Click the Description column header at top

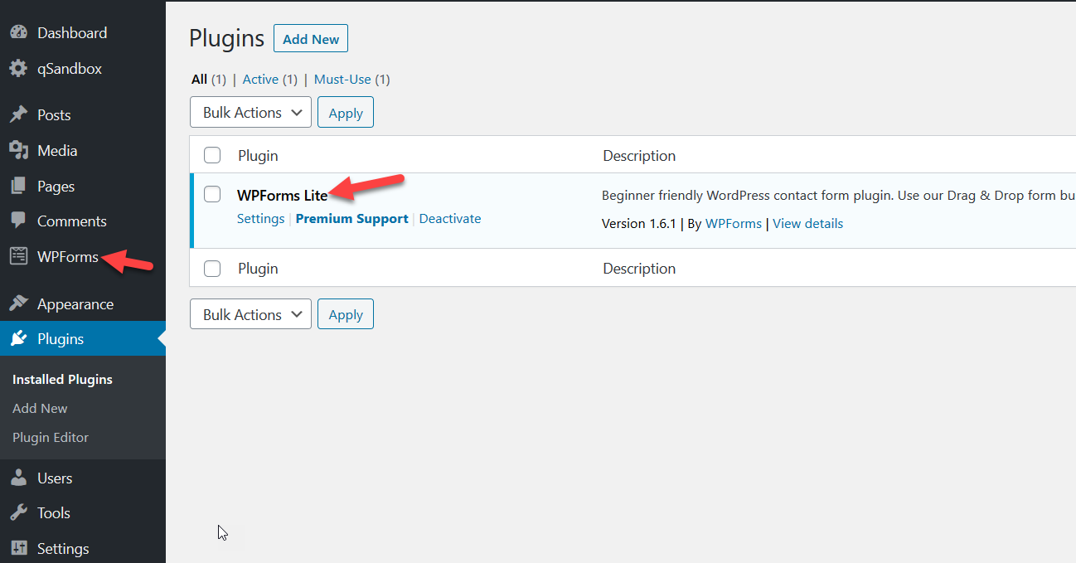pyautogui.click(x=639, y=156)
